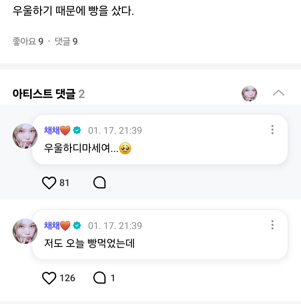
Task: Open 채채 profile picture on first comment
Action: 25,136
